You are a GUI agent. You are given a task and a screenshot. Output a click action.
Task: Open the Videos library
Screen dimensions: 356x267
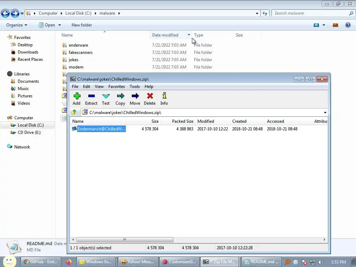[x=24, y=103]
